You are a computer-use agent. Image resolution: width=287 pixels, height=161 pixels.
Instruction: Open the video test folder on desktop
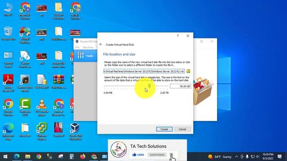[25, 130]
